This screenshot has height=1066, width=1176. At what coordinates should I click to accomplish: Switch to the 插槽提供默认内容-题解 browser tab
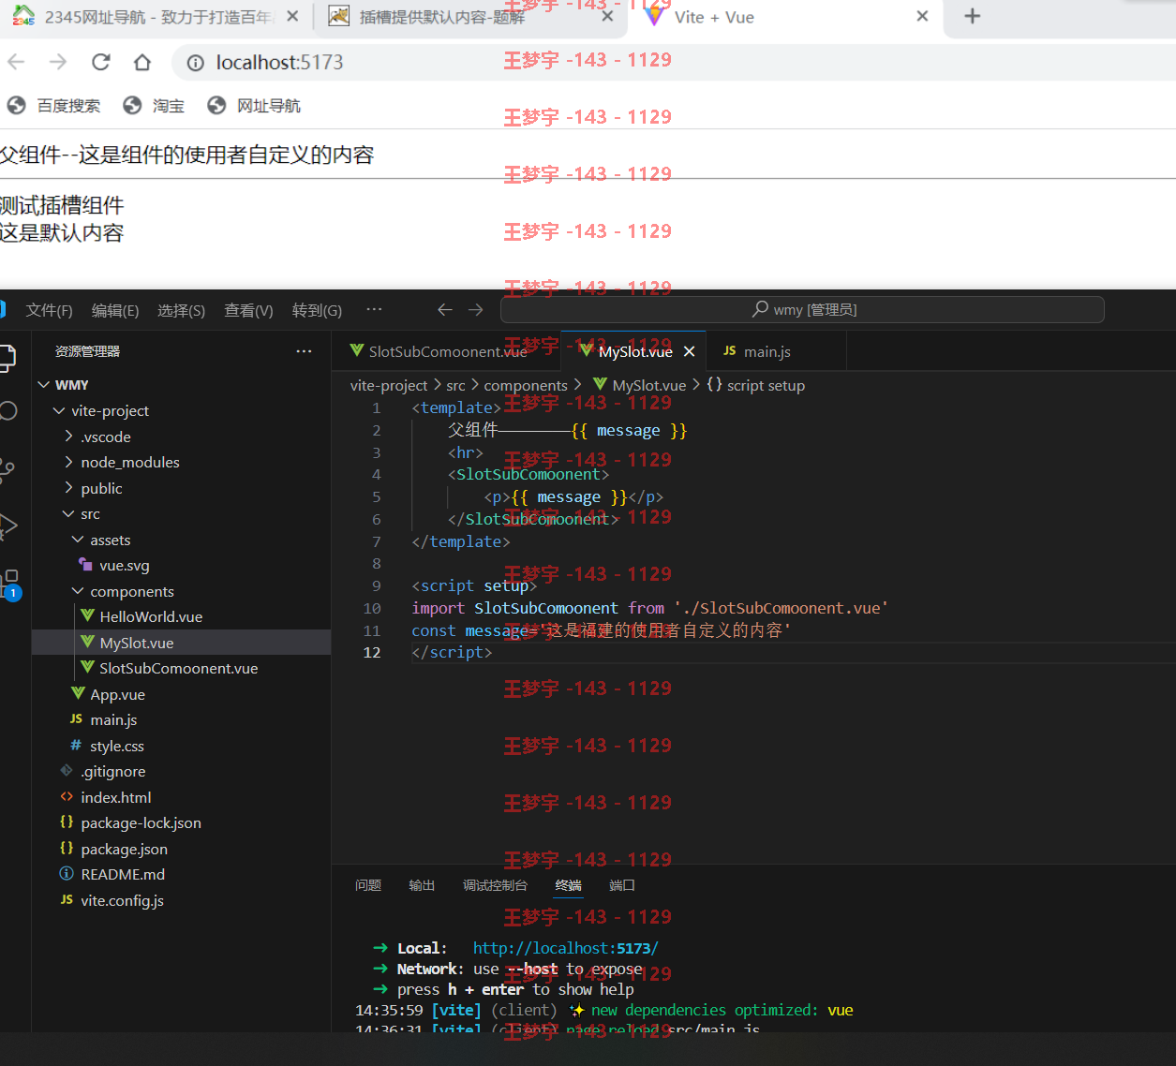pyautogui.click(x=469, y=17)
